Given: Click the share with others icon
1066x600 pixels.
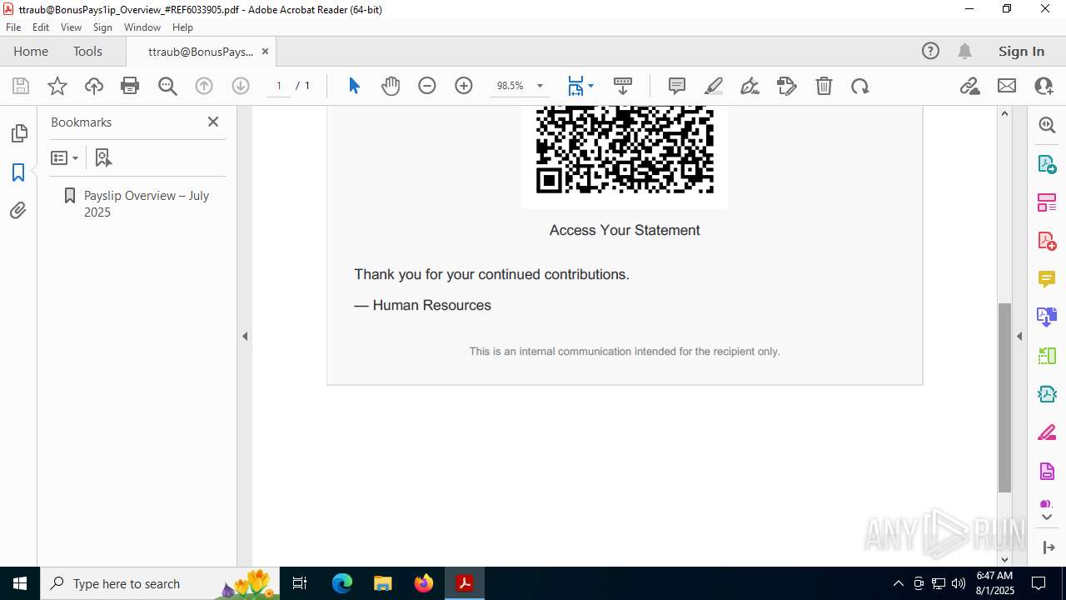Looking at the screenshot, I should [x=1044, y=86].
